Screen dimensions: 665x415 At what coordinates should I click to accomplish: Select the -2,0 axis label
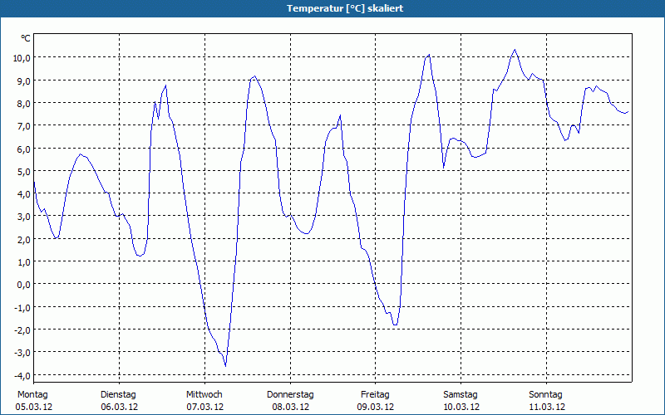pos(22,330)
